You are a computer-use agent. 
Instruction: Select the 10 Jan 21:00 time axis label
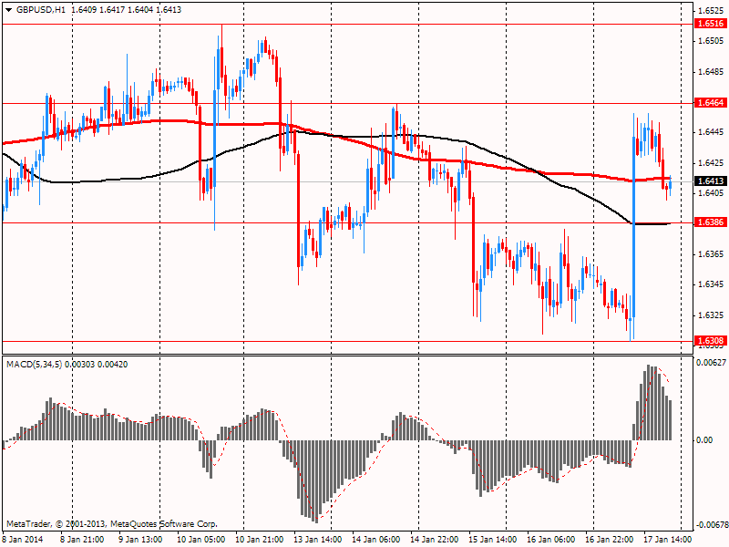[x=260, y=540]
